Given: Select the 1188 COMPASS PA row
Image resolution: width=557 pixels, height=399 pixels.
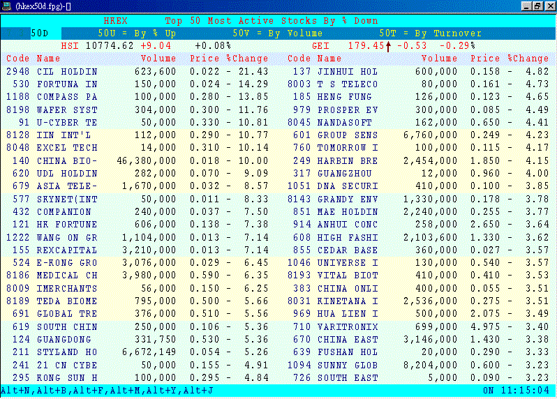Looking at the screenshot, I should tap(137, 96).
